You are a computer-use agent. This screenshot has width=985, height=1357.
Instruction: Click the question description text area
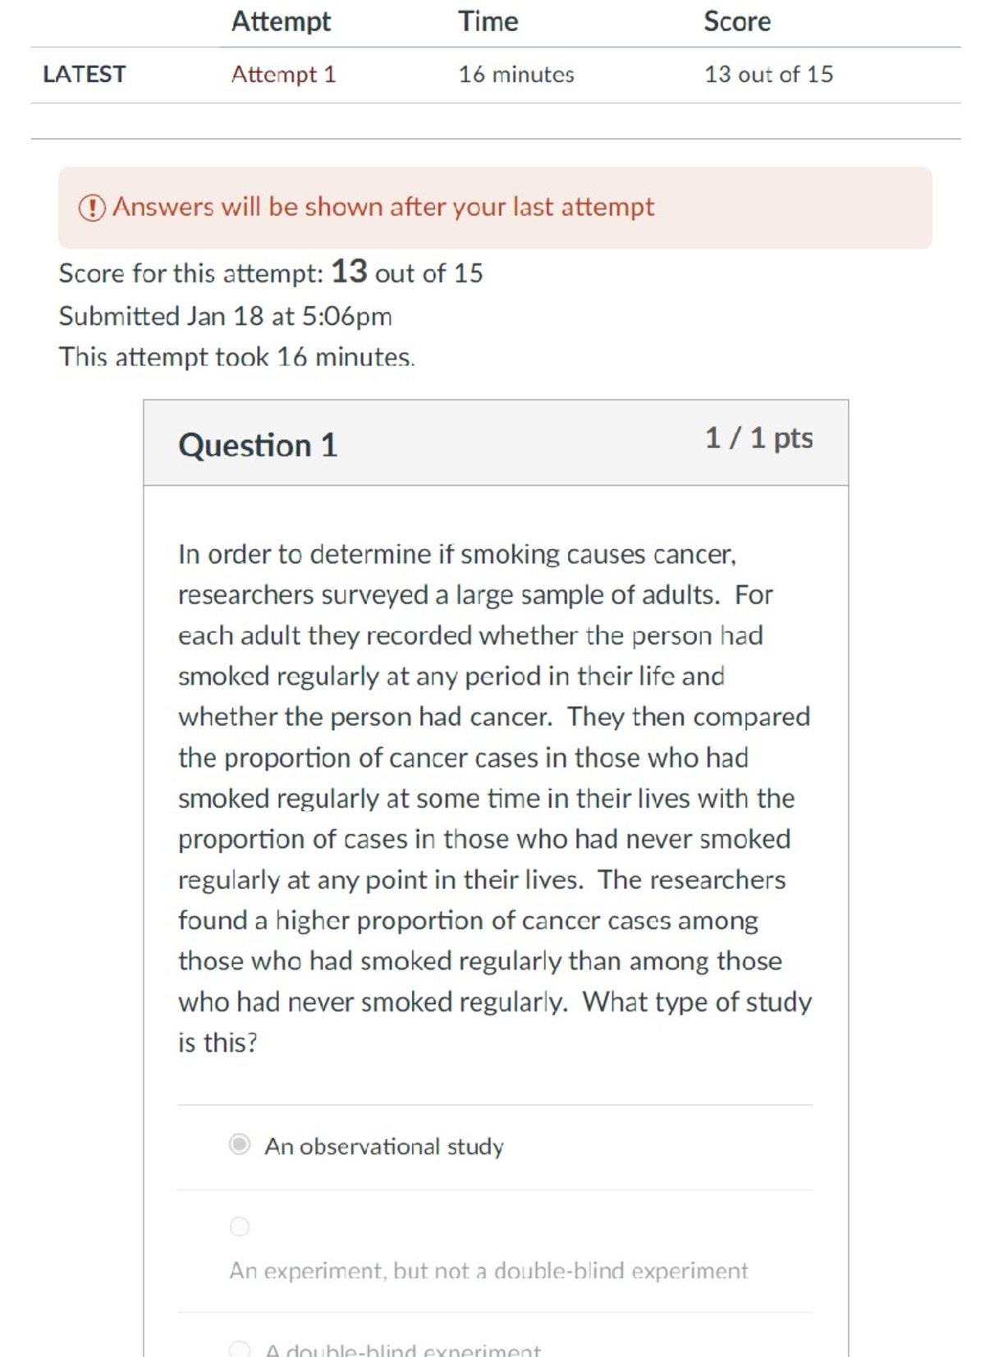coord(492,796)
